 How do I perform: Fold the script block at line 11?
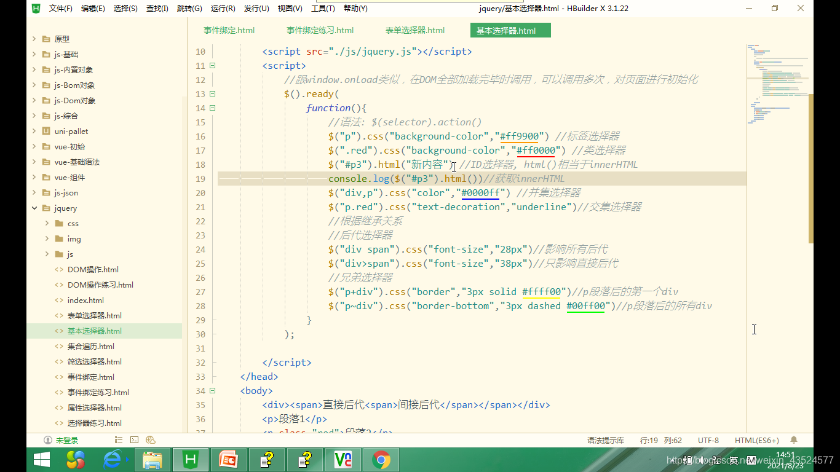pyautogui.click(x=213, y=66)
